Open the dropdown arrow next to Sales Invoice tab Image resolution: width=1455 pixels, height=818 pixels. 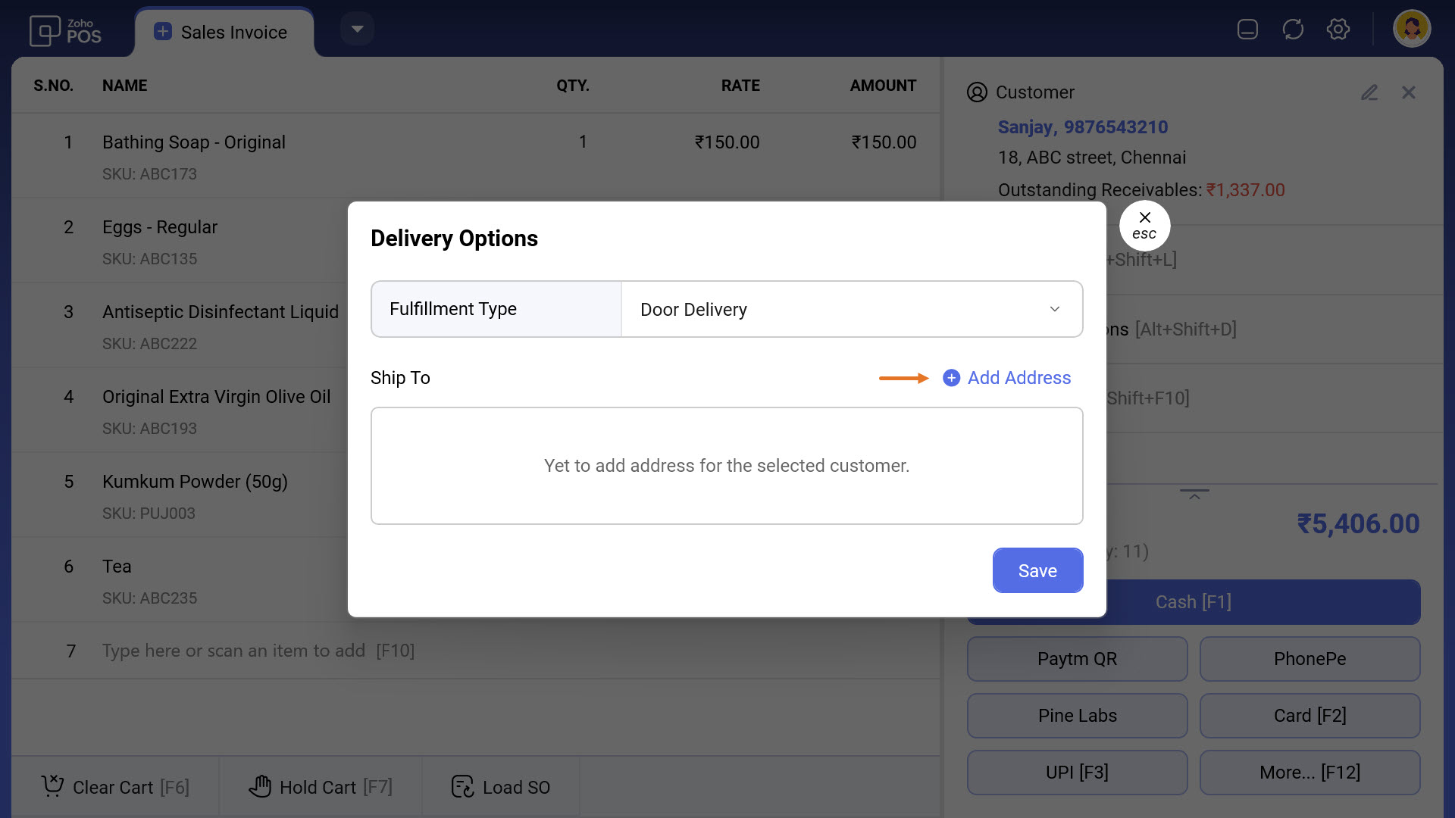(x=357, y=30)
